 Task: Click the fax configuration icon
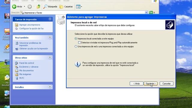click(x=16, y=29)
